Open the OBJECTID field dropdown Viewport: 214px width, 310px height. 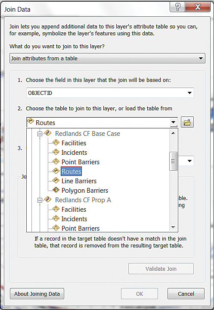pos(110,93)
